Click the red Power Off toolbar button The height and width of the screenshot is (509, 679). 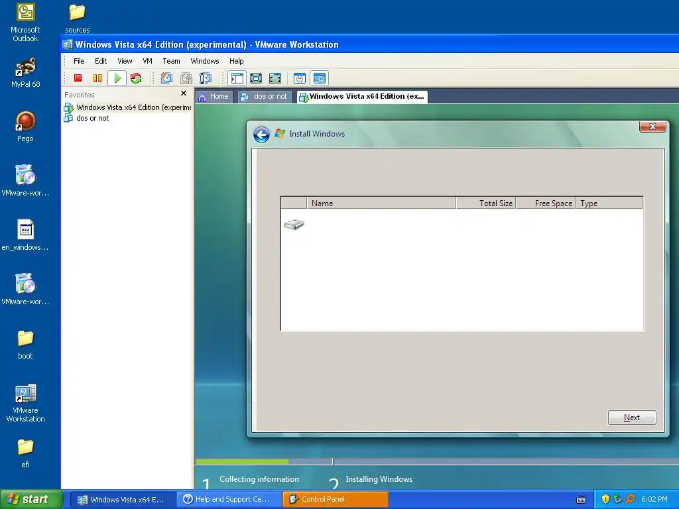[78, 78]
